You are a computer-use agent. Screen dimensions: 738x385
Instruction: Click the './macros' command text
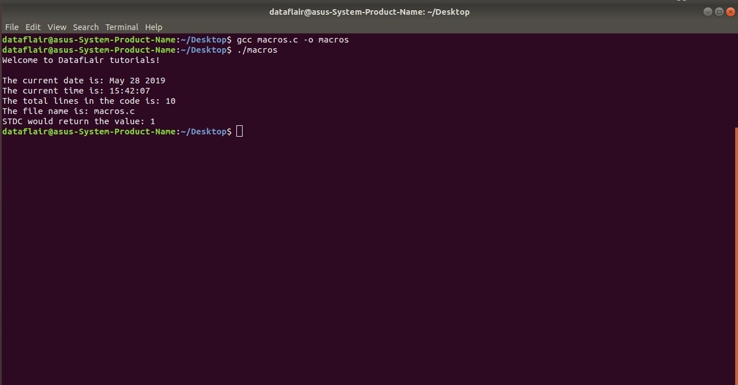pyautogui.click(x=258, y=50)
